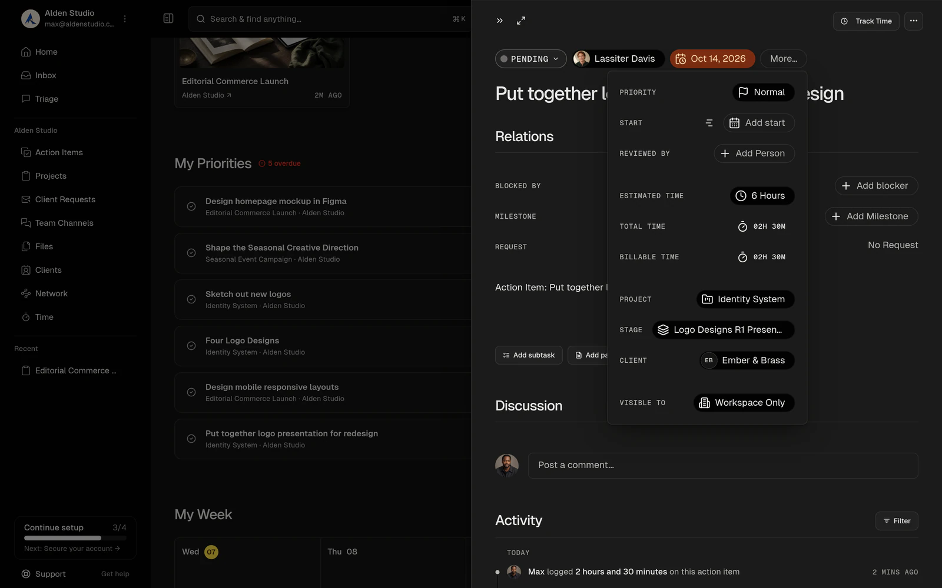Open the PENDING status dropdown
942x588 pixels.
(x=530, y=59)
